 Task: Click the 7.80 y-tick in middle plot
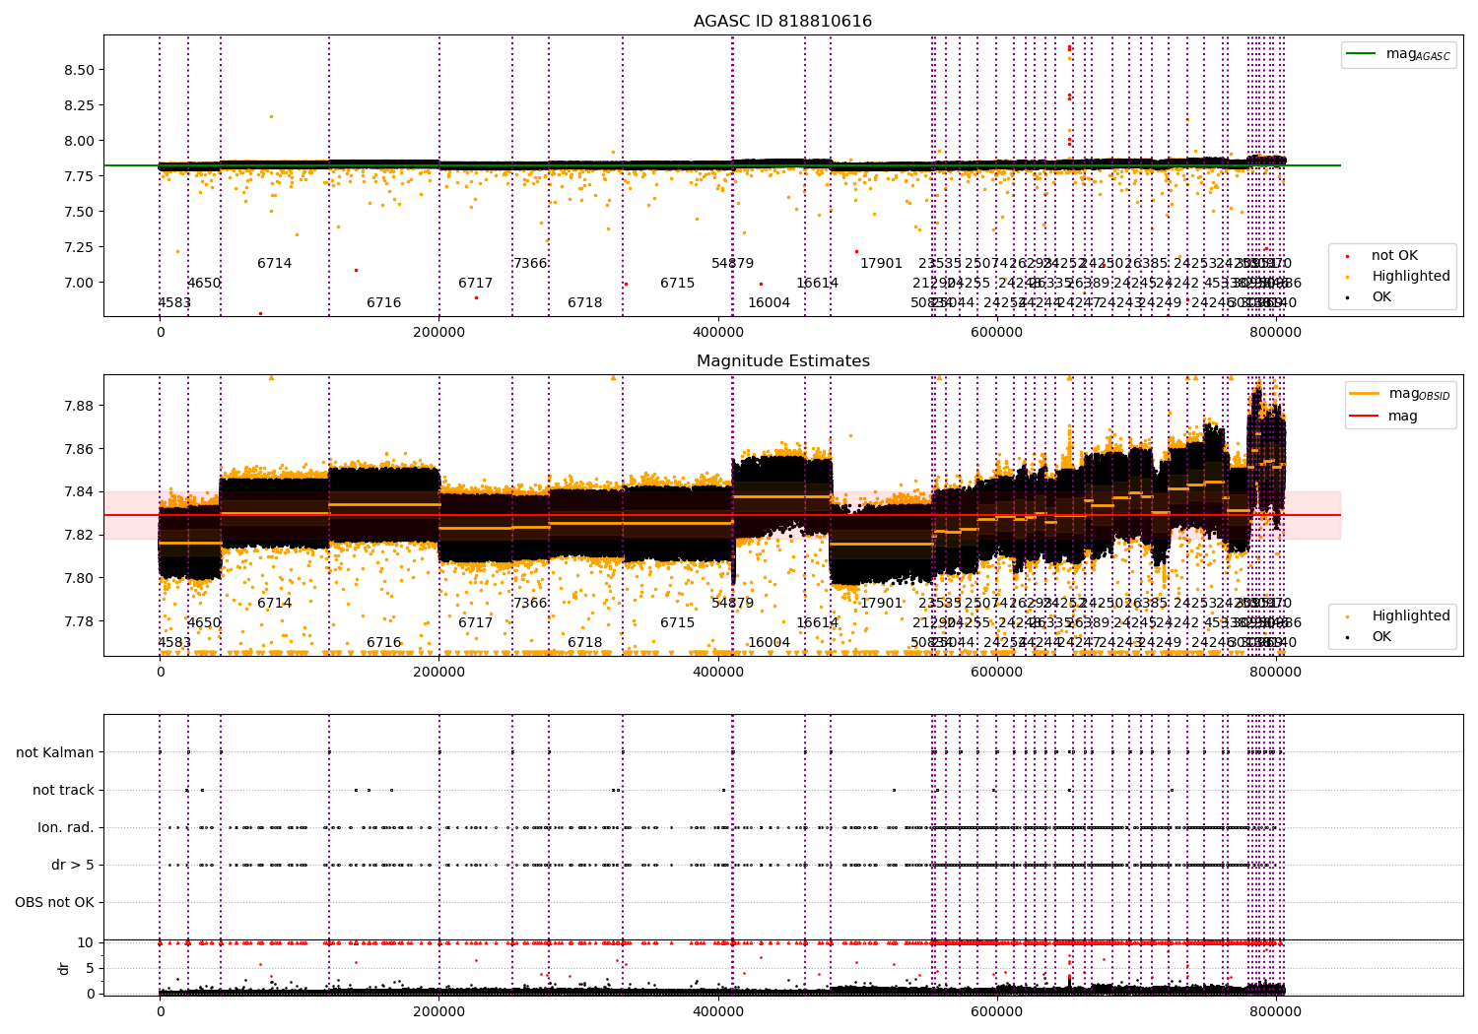(x=80, y=579)
